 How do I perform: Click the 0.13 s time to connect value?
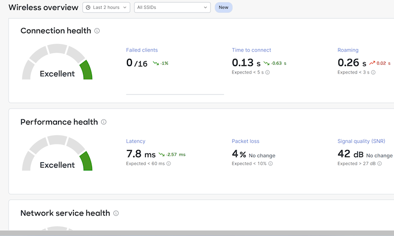point(246,63)
